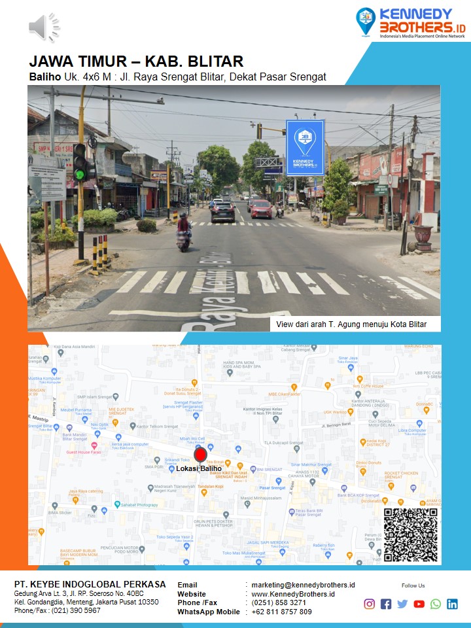Click the WhatsApp Mobile number +62 811 8757 809
Screen dimensions: 471x628
pos(281,612)
